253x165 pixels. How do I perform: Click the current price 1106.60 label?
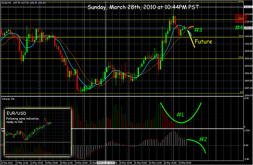point(248,28)
